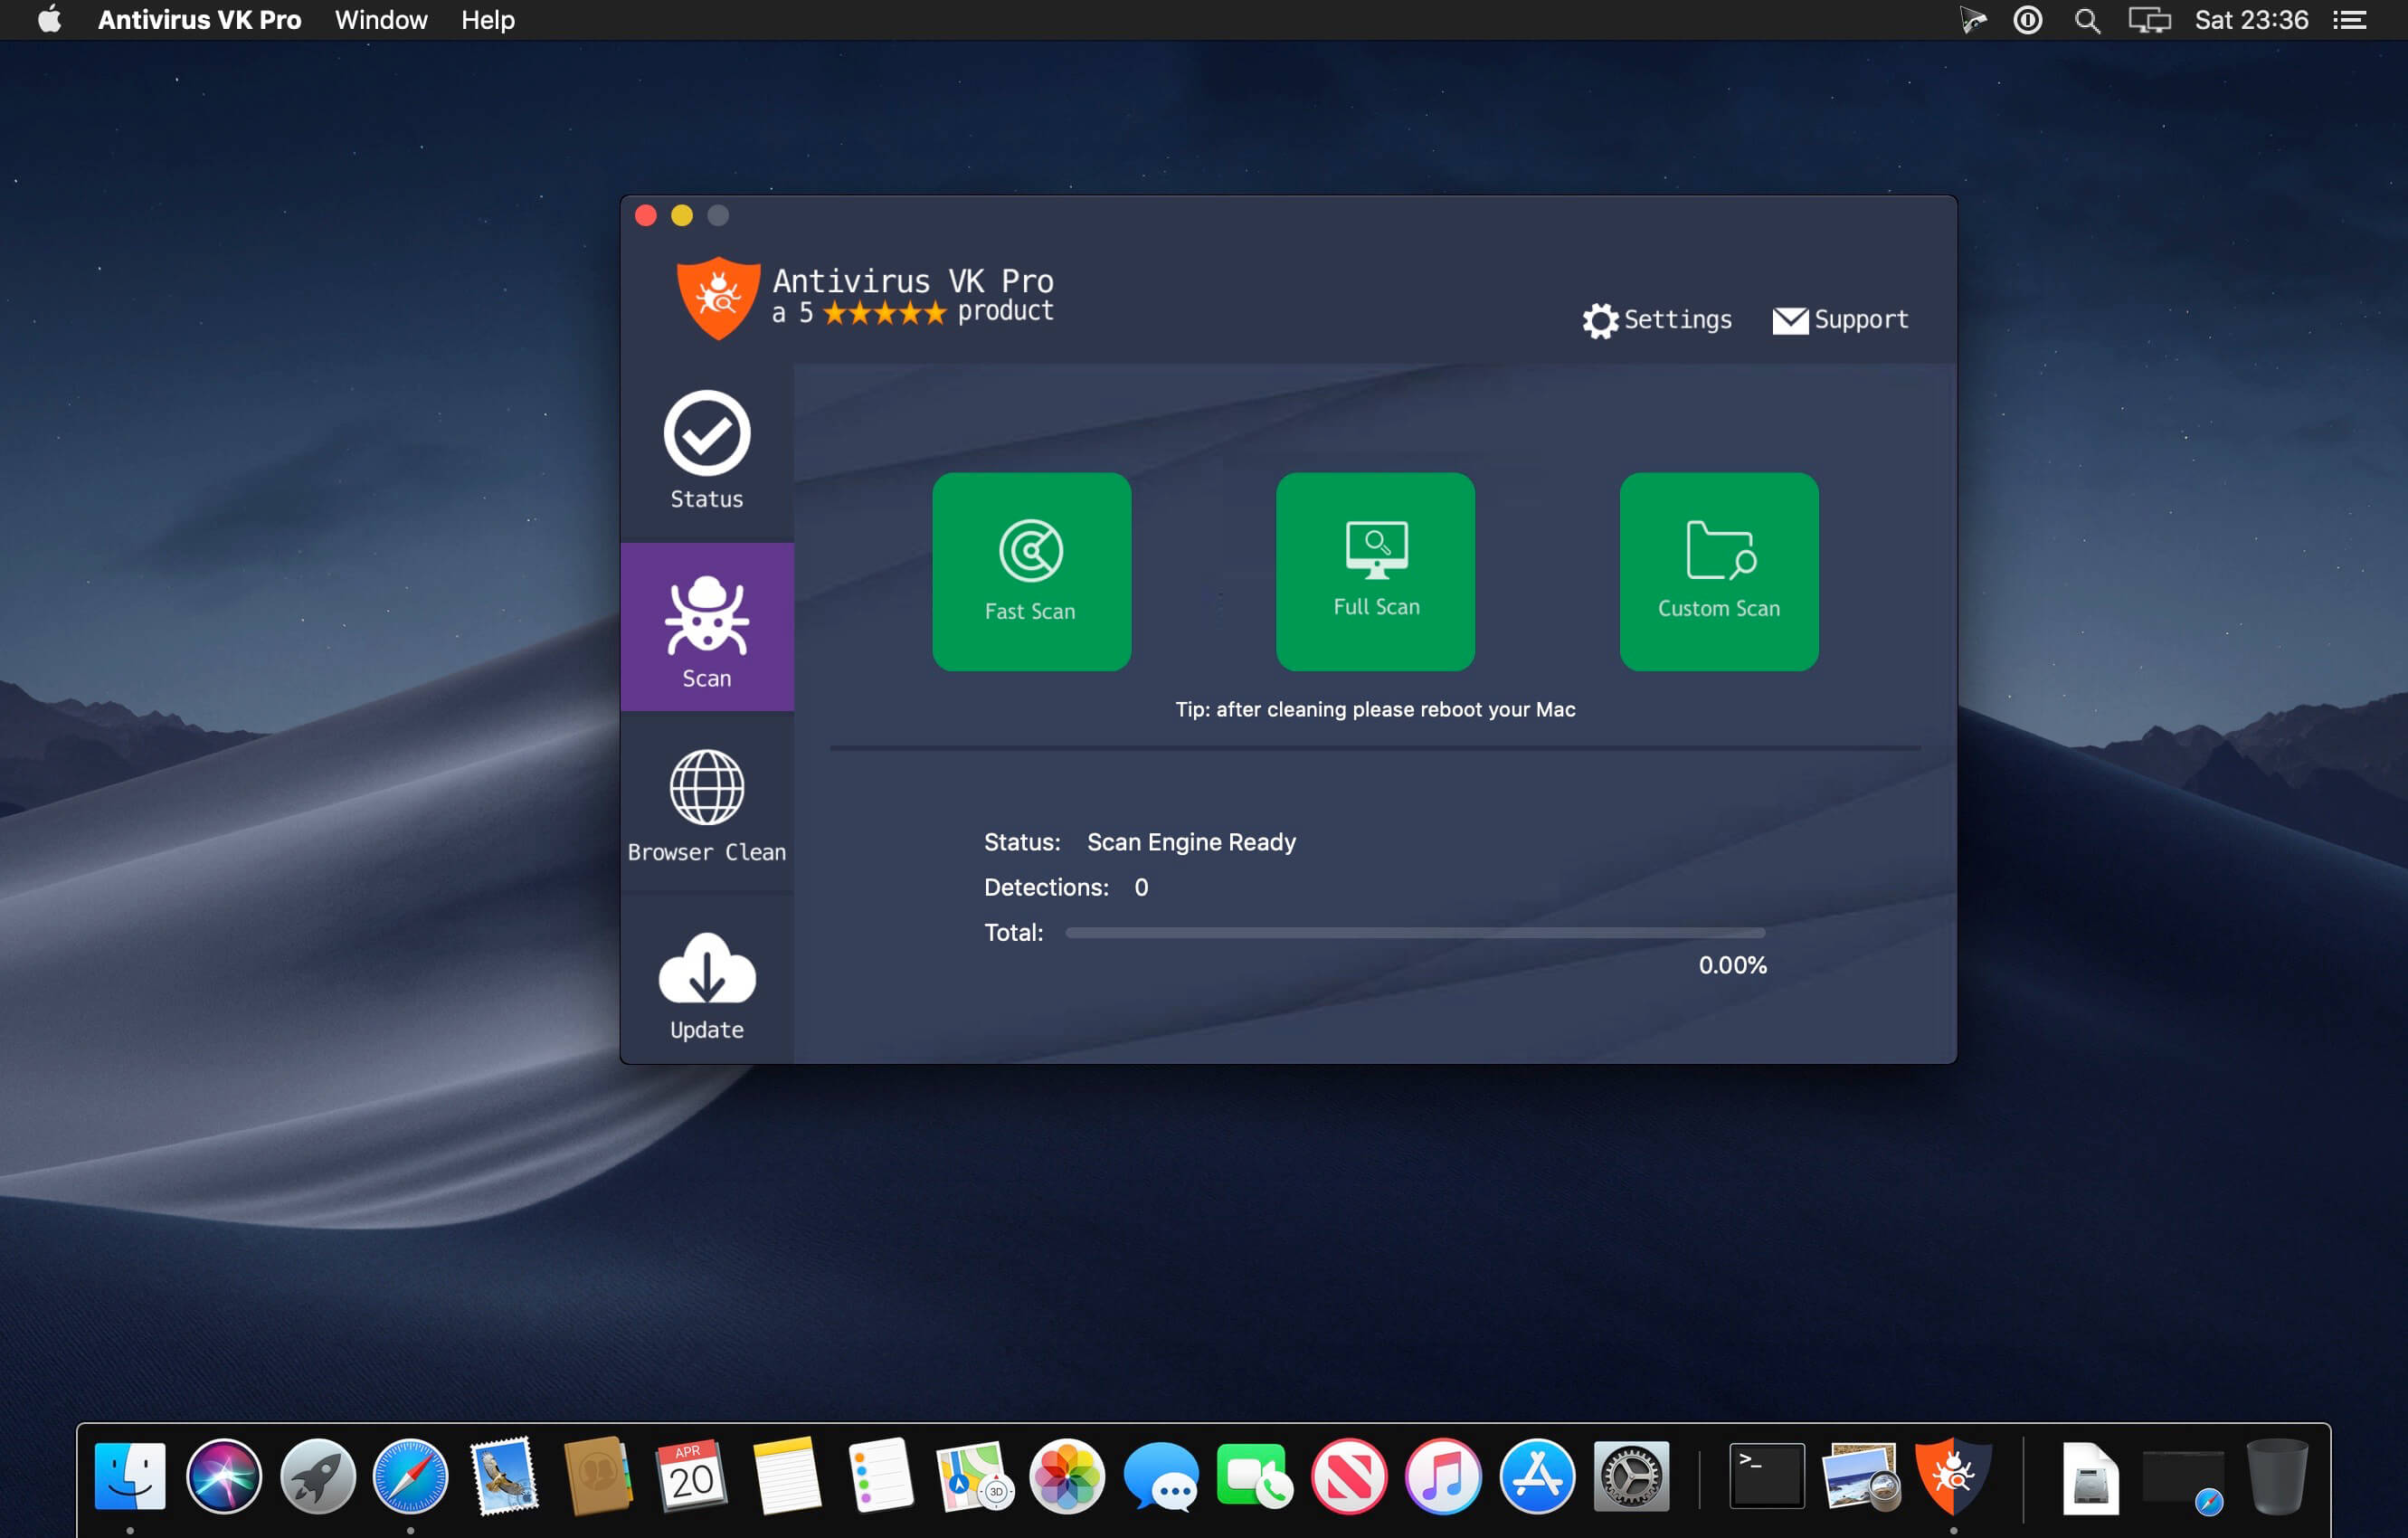Start a Fast Scan
Viewport: 2408px width, 1538px height.
click(x=1031, y=572)
